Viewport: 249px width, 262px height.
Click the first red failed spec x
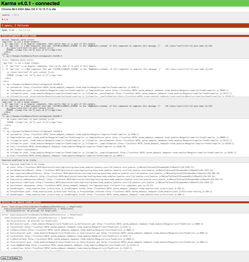click(x=5, y=19)
